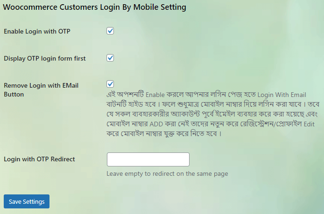Click the word 'Button' below the Remove Login label
The height and width of the screenshot is (214, 324).
14,94
